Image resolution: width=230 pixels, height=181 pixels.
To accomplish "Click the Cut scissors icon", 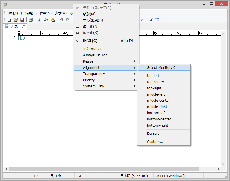I will pyautogui.click(x=40, y=20).
